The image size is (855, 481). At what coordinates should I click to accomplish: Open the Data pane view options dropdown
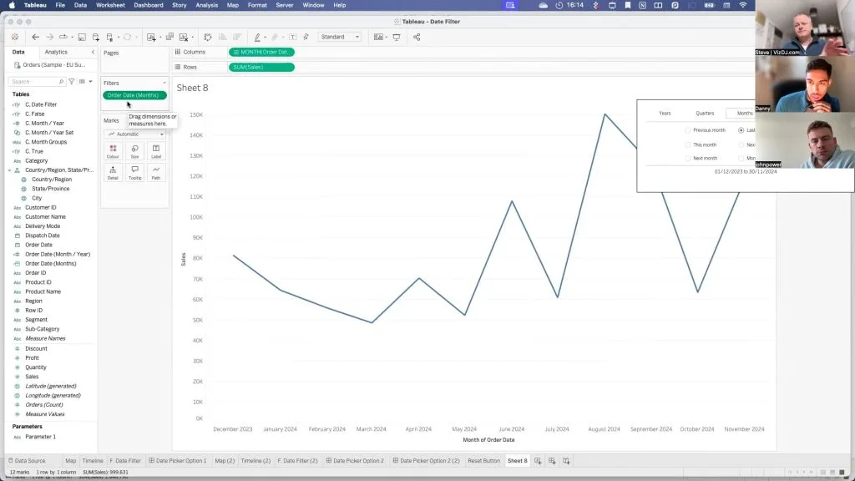point(90,81)
